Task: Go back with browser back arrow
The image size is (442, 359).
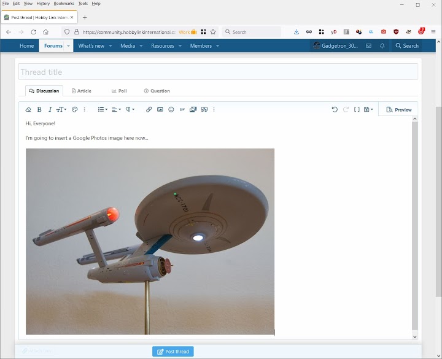Action: tap(9, 32)
